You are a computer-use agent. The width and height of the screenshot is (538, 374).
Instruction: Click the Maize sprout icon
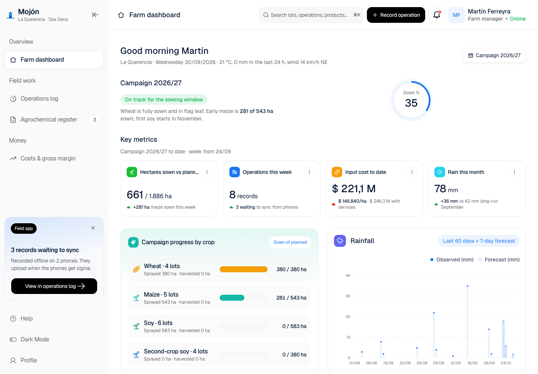(136, 298)
